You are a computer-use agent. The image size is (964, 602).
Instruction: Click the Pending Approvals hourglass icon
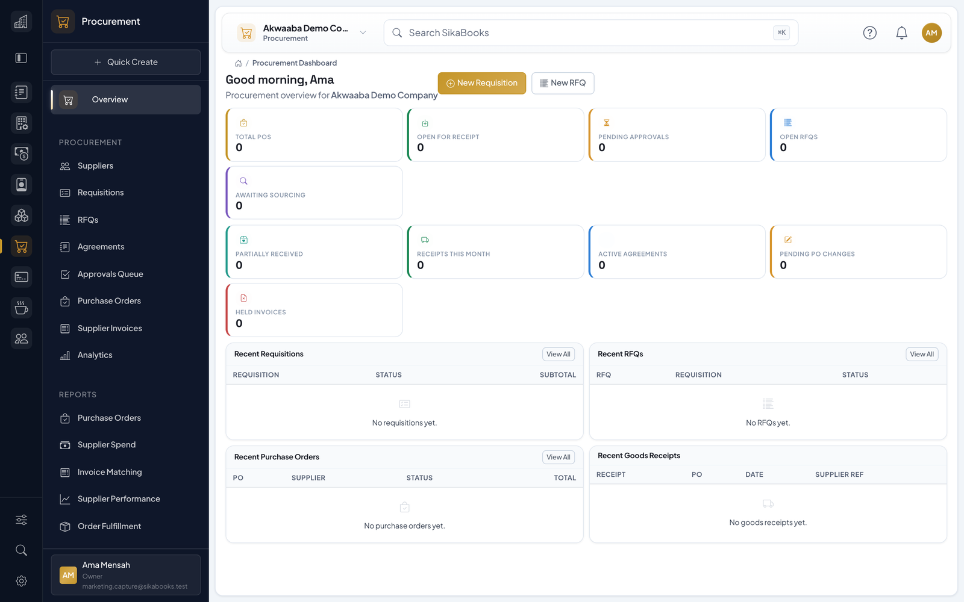pyautogui.click(x=607, y=123)
